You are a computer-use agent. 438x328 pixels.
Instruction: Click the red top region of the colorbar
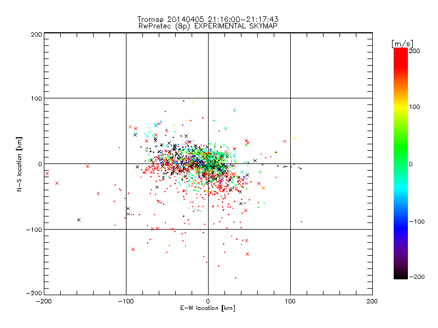(401, 58)
